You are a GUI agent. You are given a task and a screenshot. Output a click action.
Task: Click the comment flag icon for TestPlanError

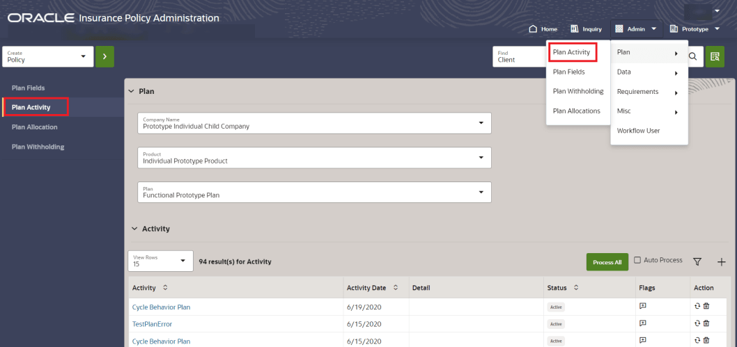pyautogui.click(x=643, y=323)
